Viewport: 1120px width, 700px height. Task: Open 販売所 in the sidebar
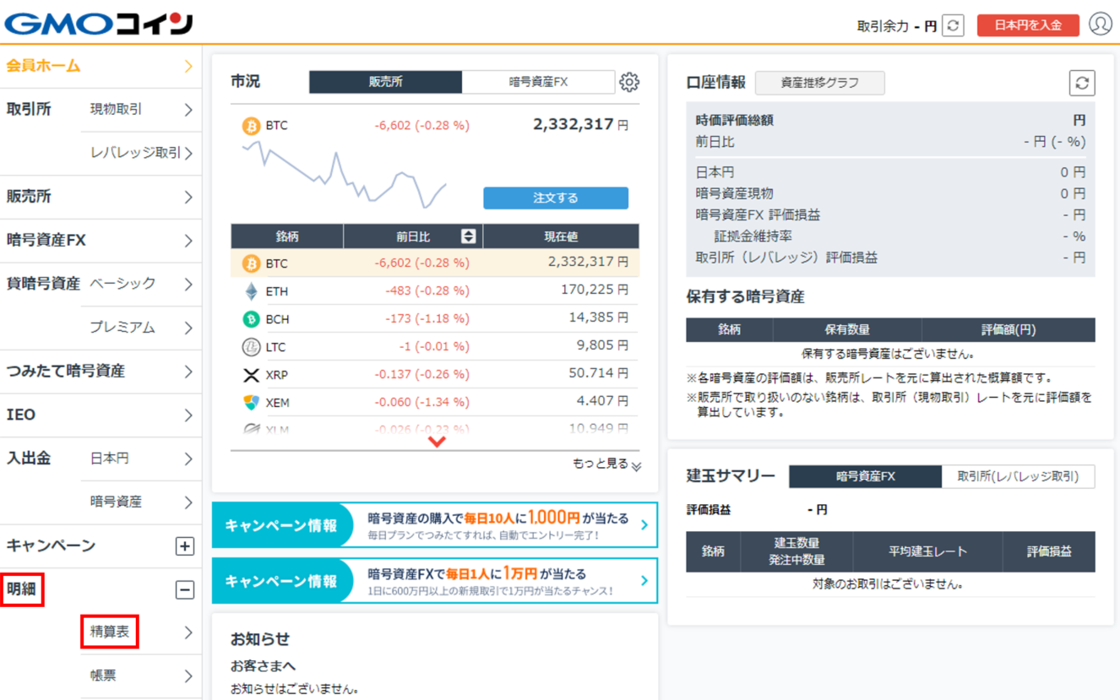click(x=101, y=197)
